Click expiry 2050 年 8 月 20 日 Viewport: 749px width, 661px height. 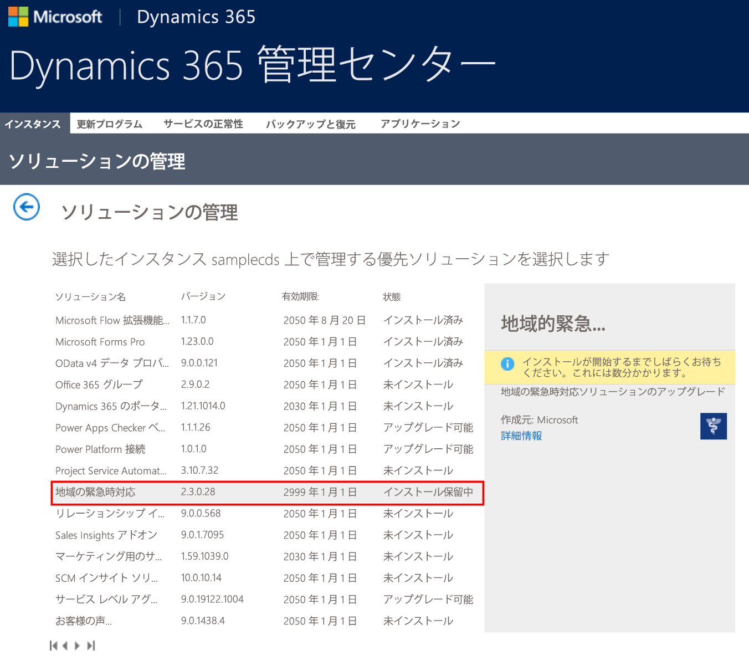(x=325, y=320)
